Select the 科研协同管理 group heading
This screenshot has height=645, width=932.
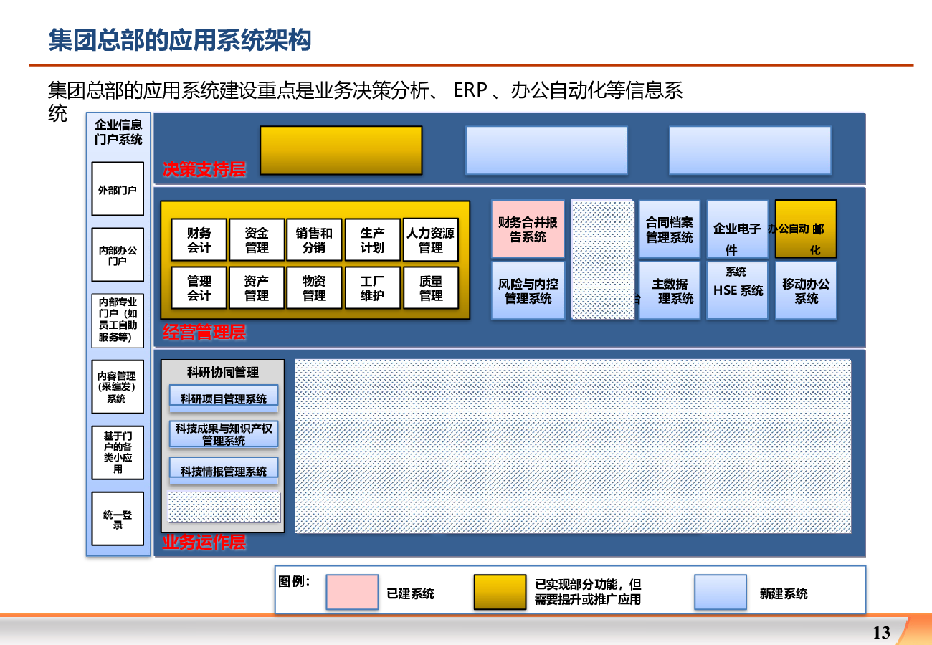[223, 372]
